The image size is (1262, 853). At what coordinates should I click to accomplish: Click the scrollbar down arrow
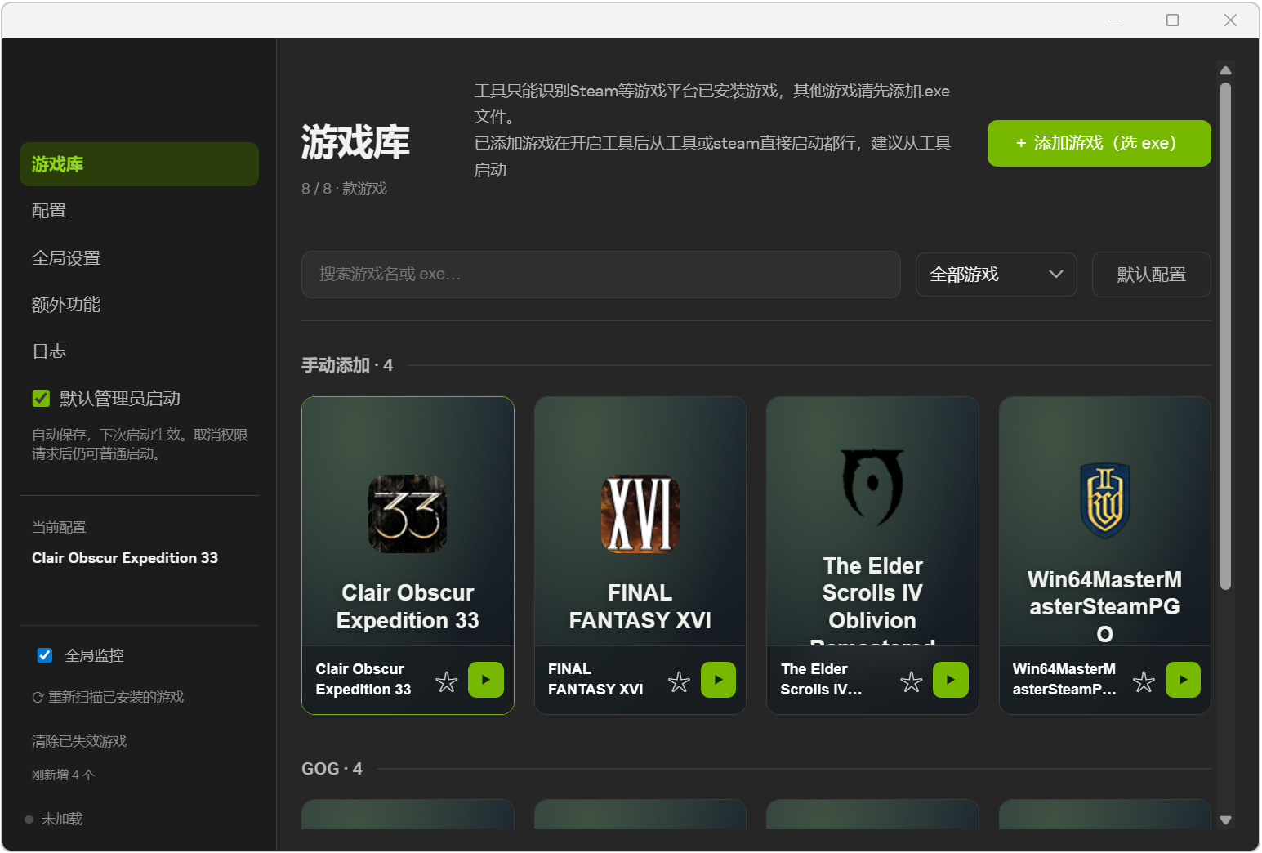(x=1225, y=820)
